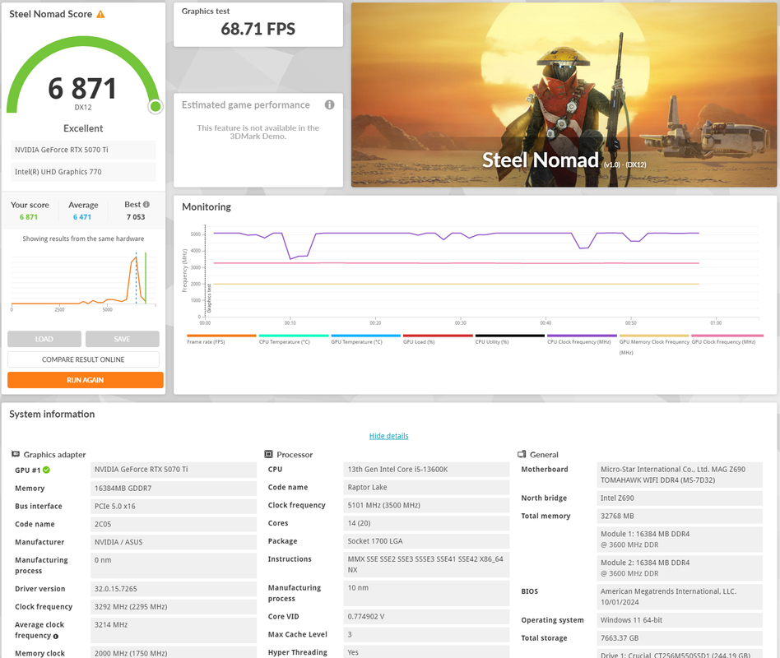Click the driver version 32.0.15.7265 value
Screen dimensions: 780x658
(x=174, y=589)
